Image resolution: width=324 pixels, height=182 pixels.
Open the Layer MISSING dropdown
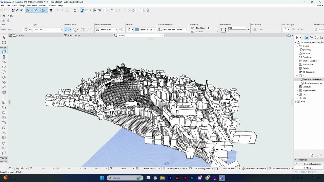click(47, 30)
